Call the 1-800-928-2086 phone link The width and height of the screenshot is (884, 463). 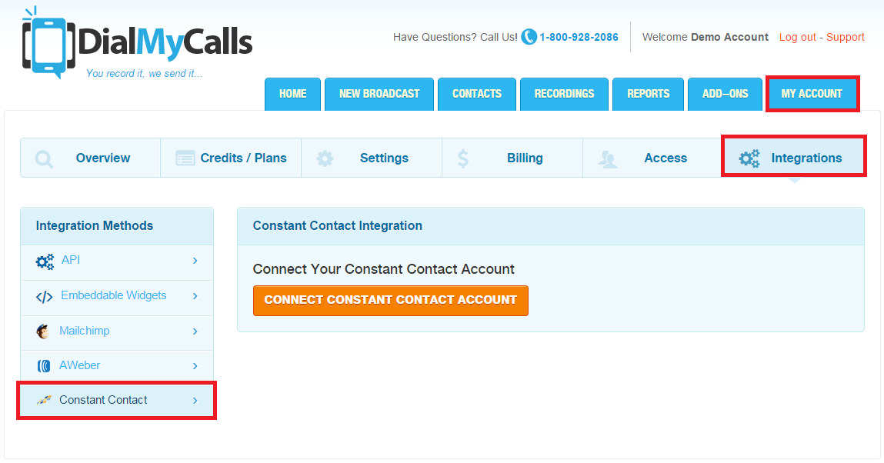579,37
